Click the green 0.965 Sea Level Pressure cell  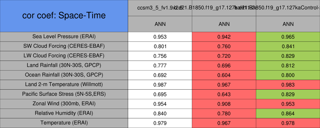288,37
